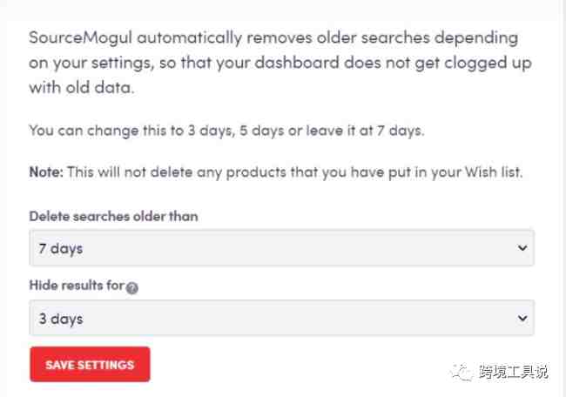Click the 'Delete searches older than' label

114,216
